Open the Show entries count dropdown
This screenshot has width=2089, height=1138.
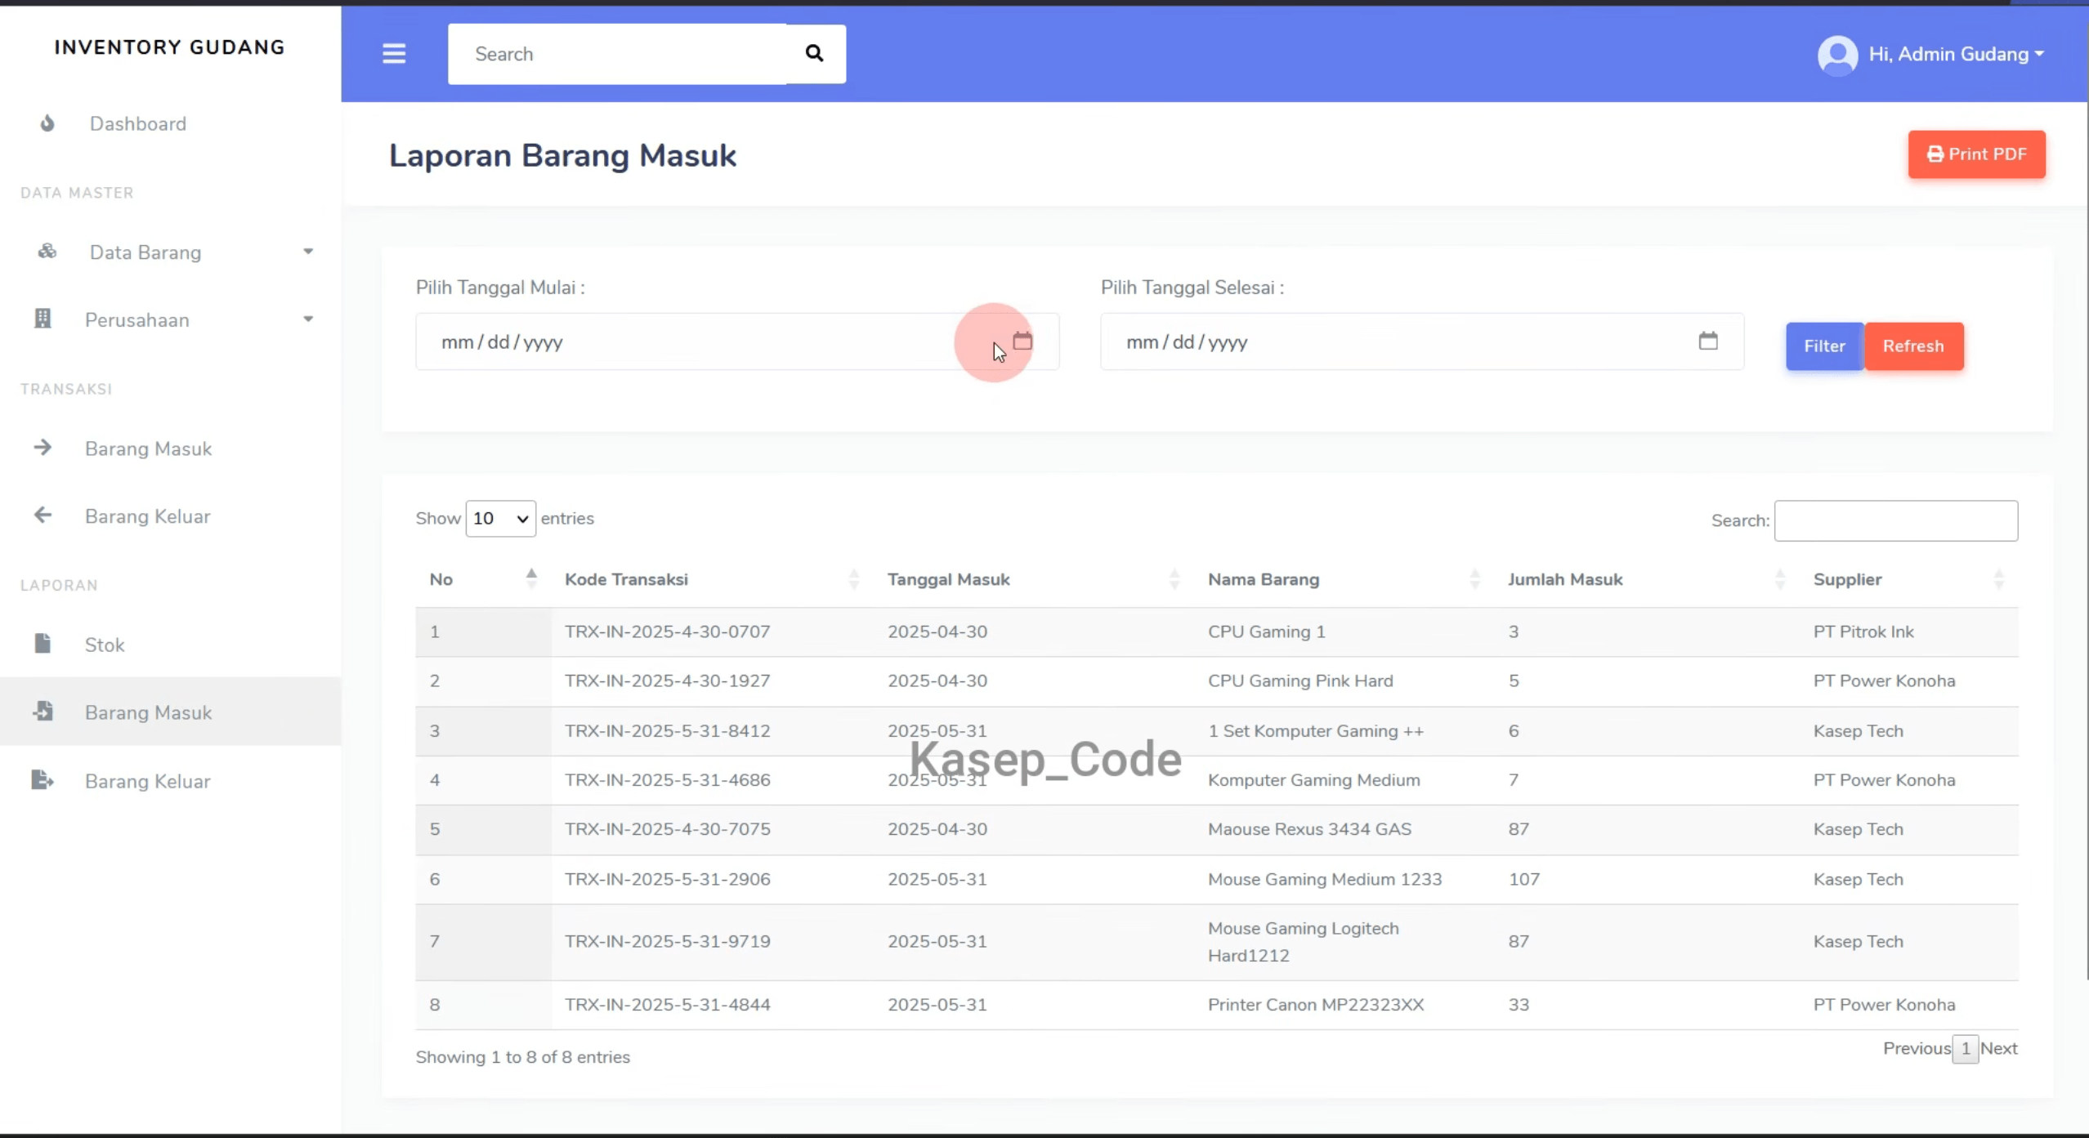click(x=500, y=519)
